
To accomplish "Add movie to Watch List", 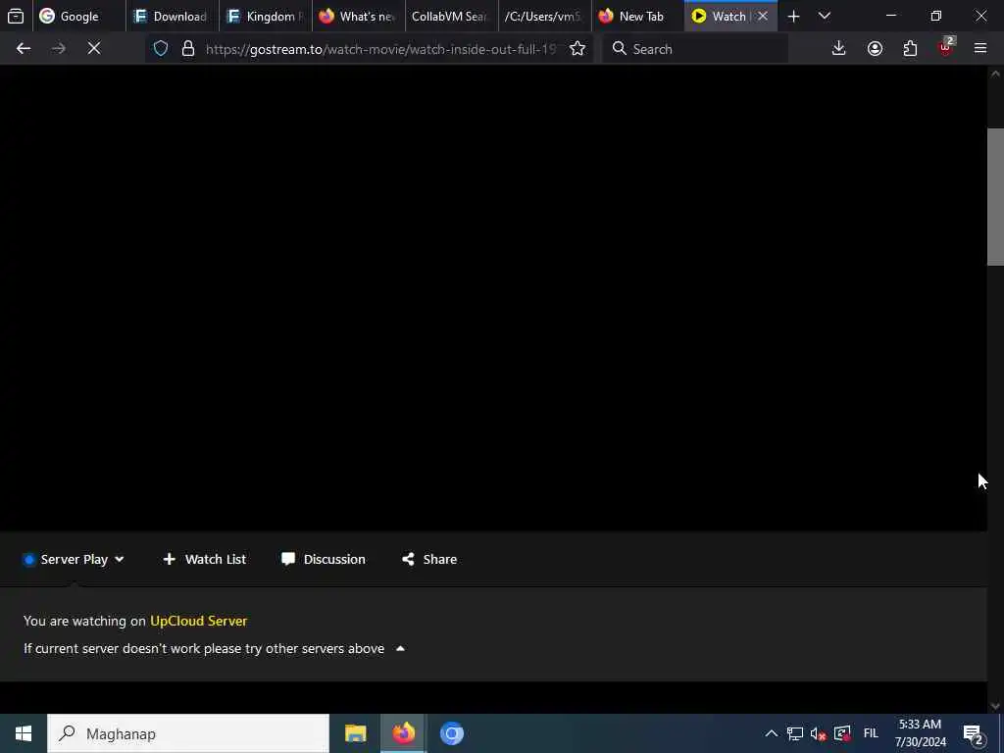I will [x=204, y=559].
